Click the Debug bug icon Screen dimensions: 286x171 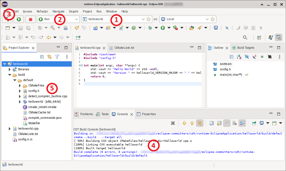[150, 28]
